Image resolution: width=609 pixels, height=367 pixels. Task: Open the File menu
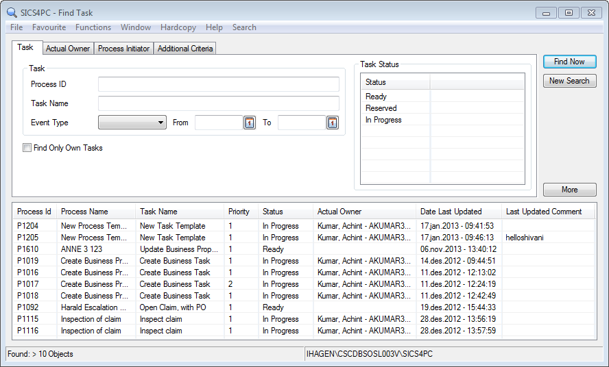(16, 27)
